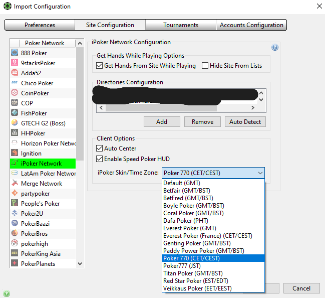The width and height of the screenshot is (325, 298).
Task: Open help via blue question mark icon
Action: point(275,47)
